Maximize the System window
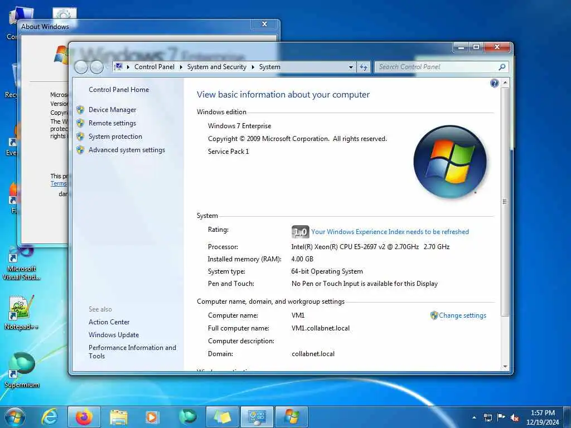 [x=476, y=47]
